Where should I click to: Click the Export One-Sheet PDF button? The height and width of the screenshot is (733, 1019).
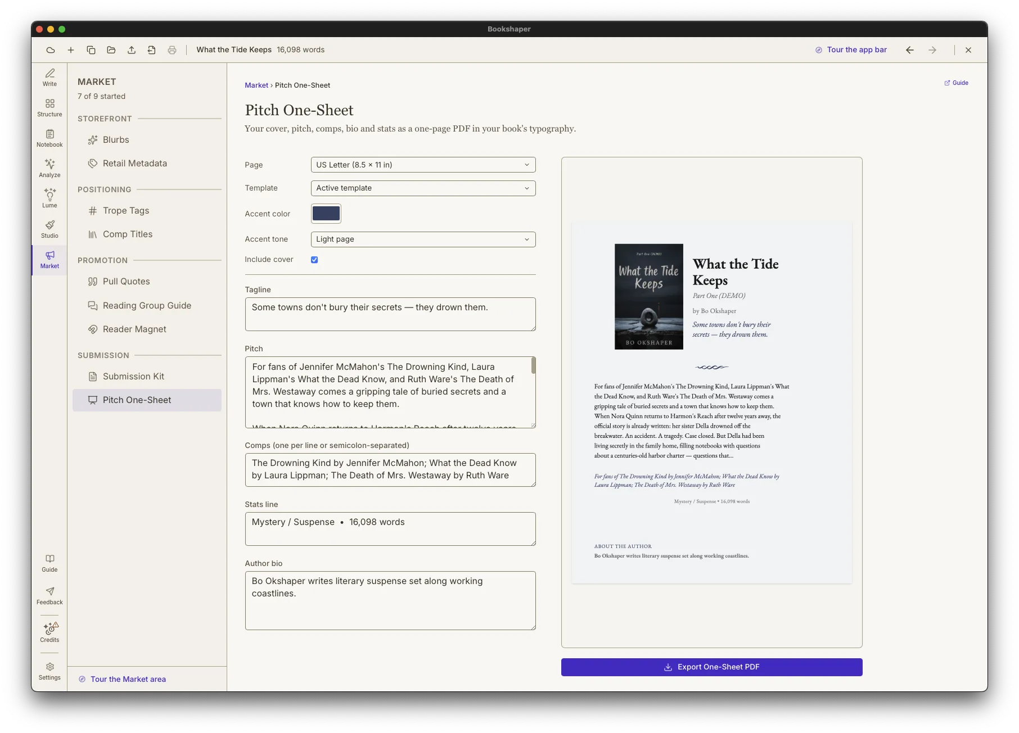(x=711, y=667)
